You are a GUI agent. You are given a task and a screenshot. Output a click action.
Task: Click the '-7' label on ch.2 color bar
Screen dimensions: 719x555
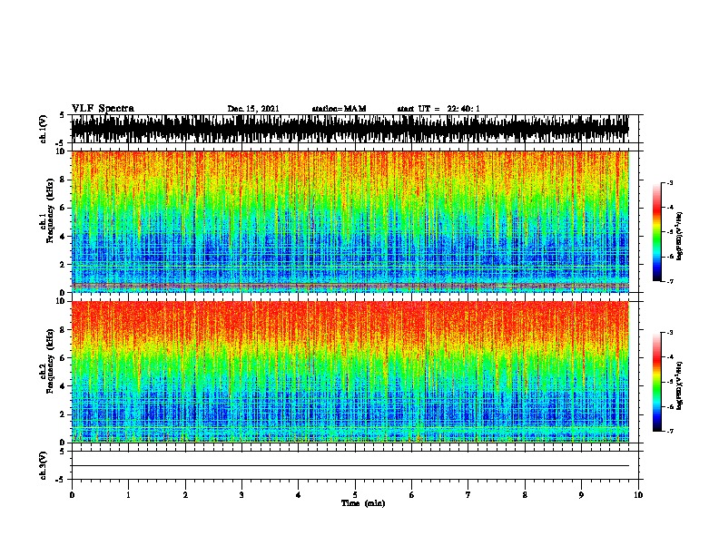point(670,431)
